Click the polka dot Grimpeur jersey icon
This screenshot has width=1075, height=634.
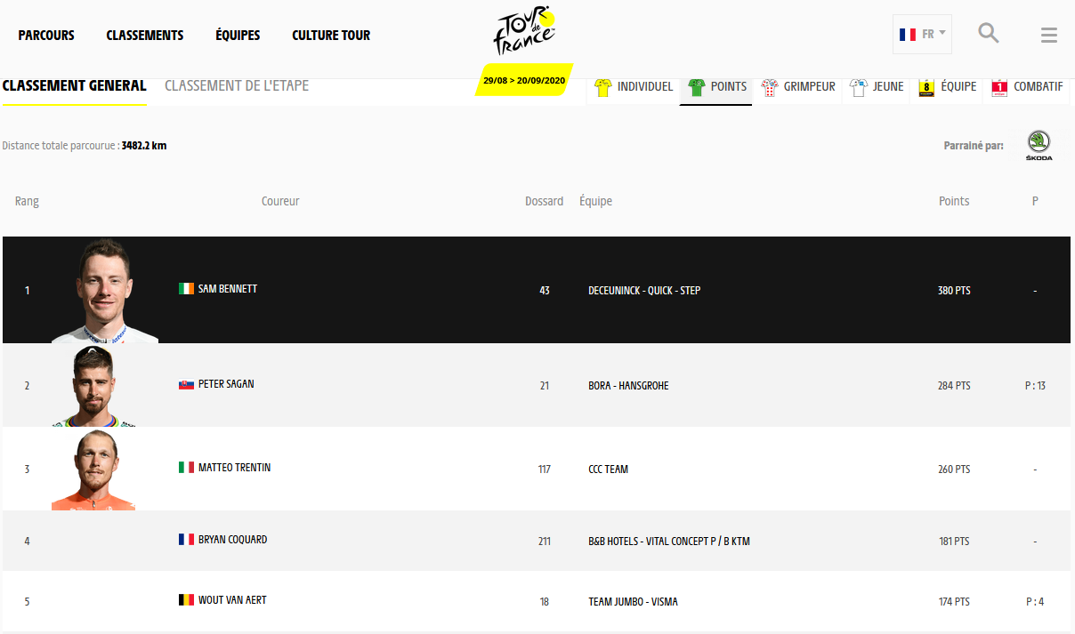click(770, 87)
